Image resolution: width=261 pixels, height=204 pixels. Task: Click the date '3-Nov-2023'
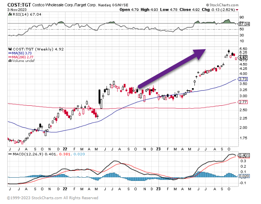(x=17, y=10)
